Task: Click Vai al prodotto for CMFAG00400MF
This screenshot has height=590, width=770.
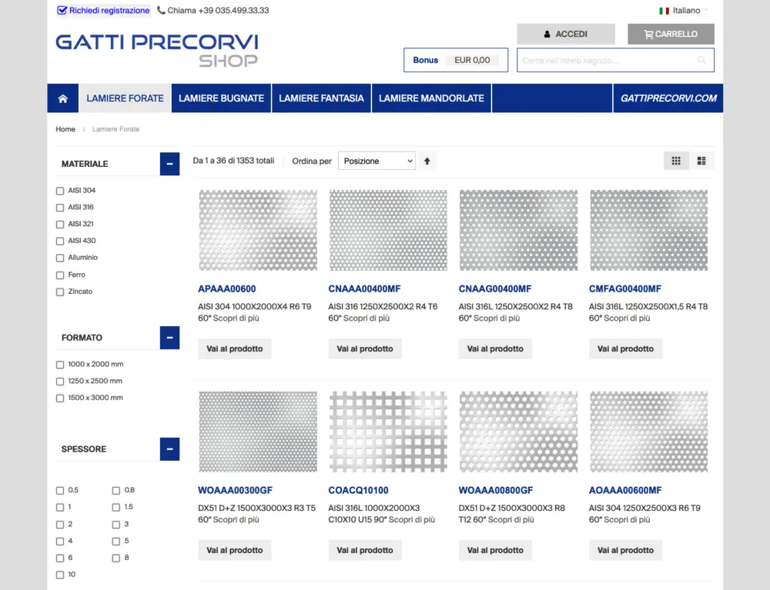Action: pyautogui.click(x=625, y=348)
